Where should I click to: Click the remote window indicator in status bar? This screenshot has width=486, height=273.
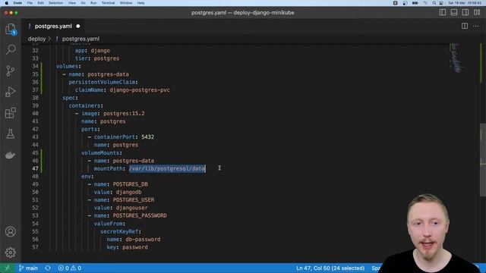point(7,268)
